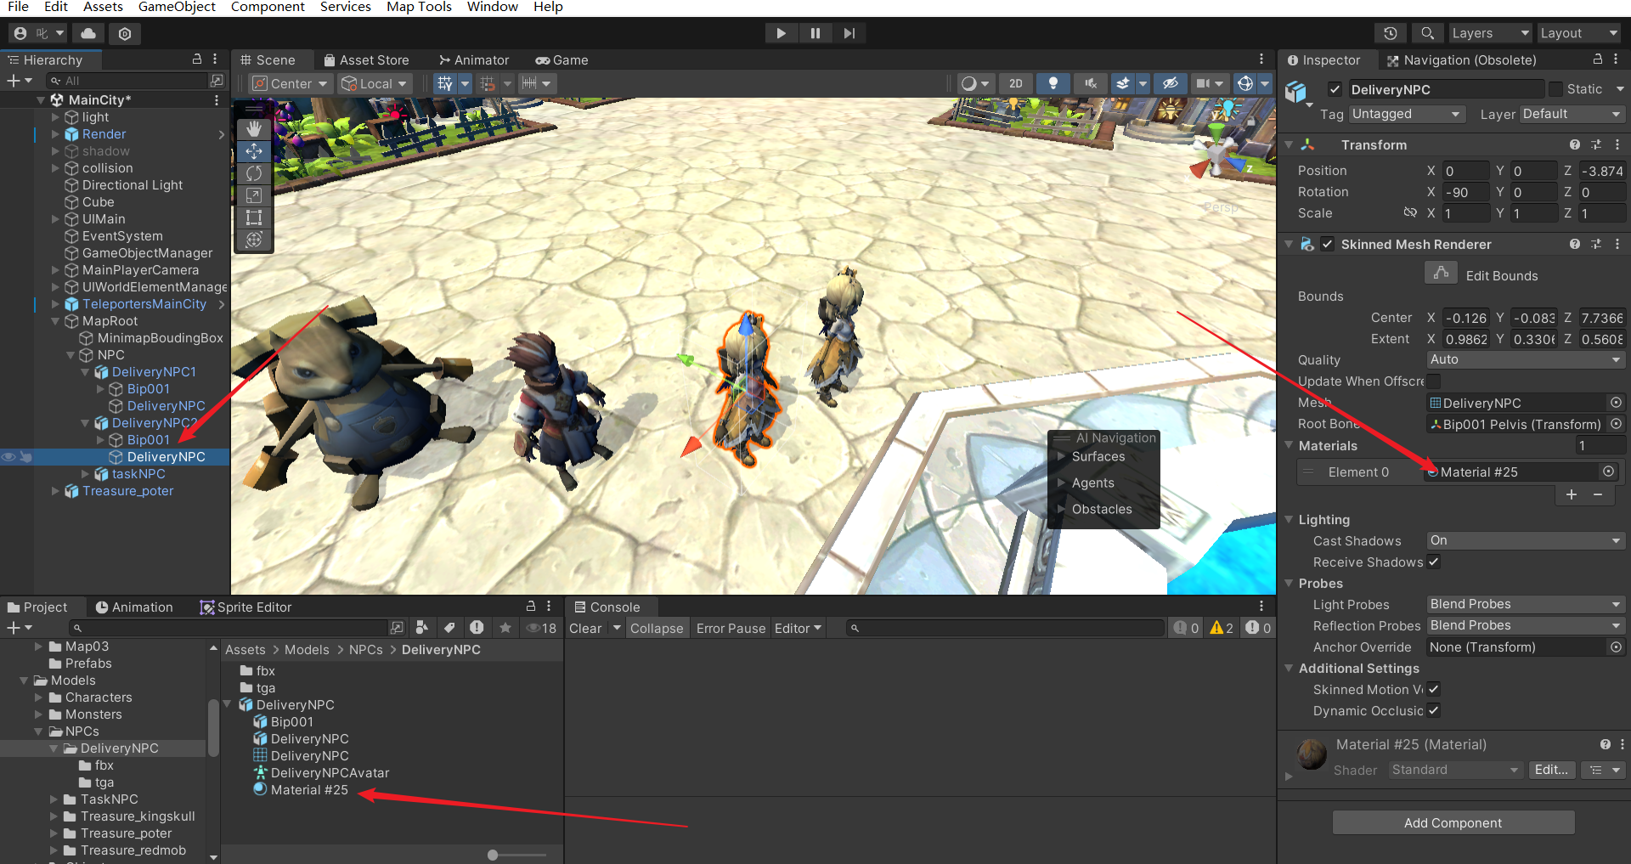The width and height of the screenshot is (1631, 864).
Task: Toggle scene lighting bulb icon
Action: coord(1053,83)
